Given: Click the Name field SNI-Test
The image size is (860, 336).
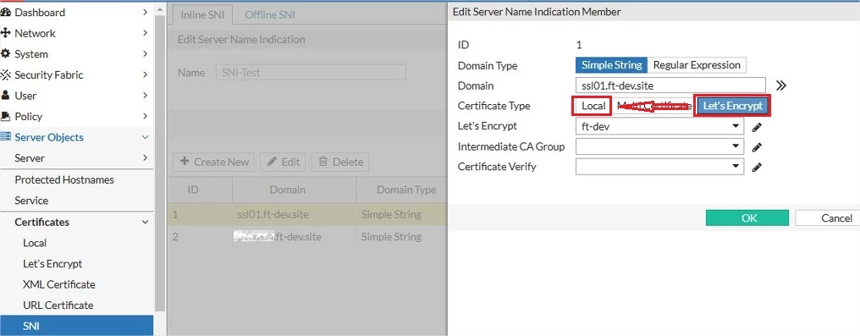Looking at the screenshot, I should pos(310,72).
